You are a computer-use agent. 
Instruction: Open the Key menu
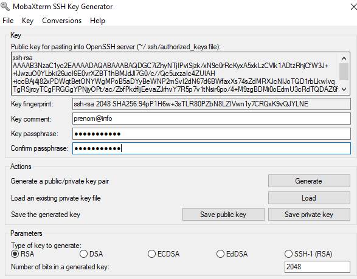tap(27, 21)
